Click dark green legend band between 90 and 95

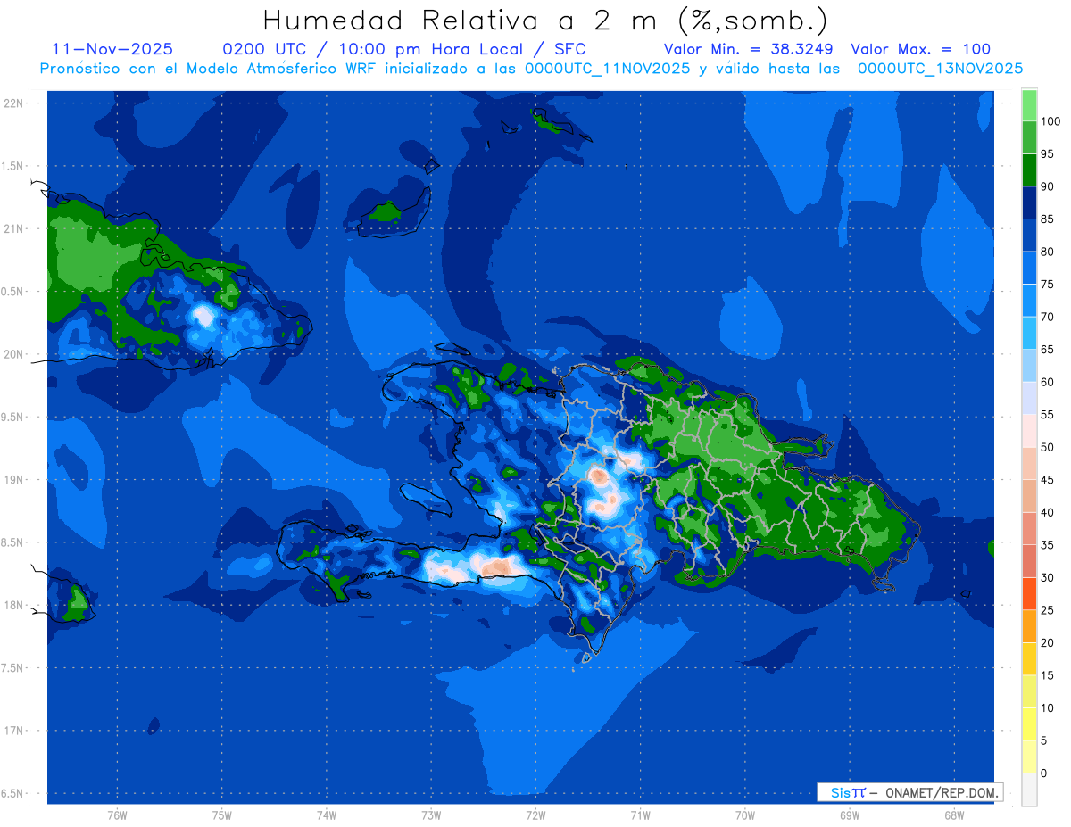coord(1029,170)
